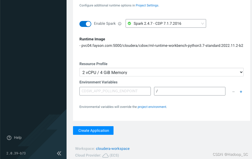Open the Spark 2.4.7 version dropdown
The image size is (252, 159).
pyautogui.click(x=166, y=24)
